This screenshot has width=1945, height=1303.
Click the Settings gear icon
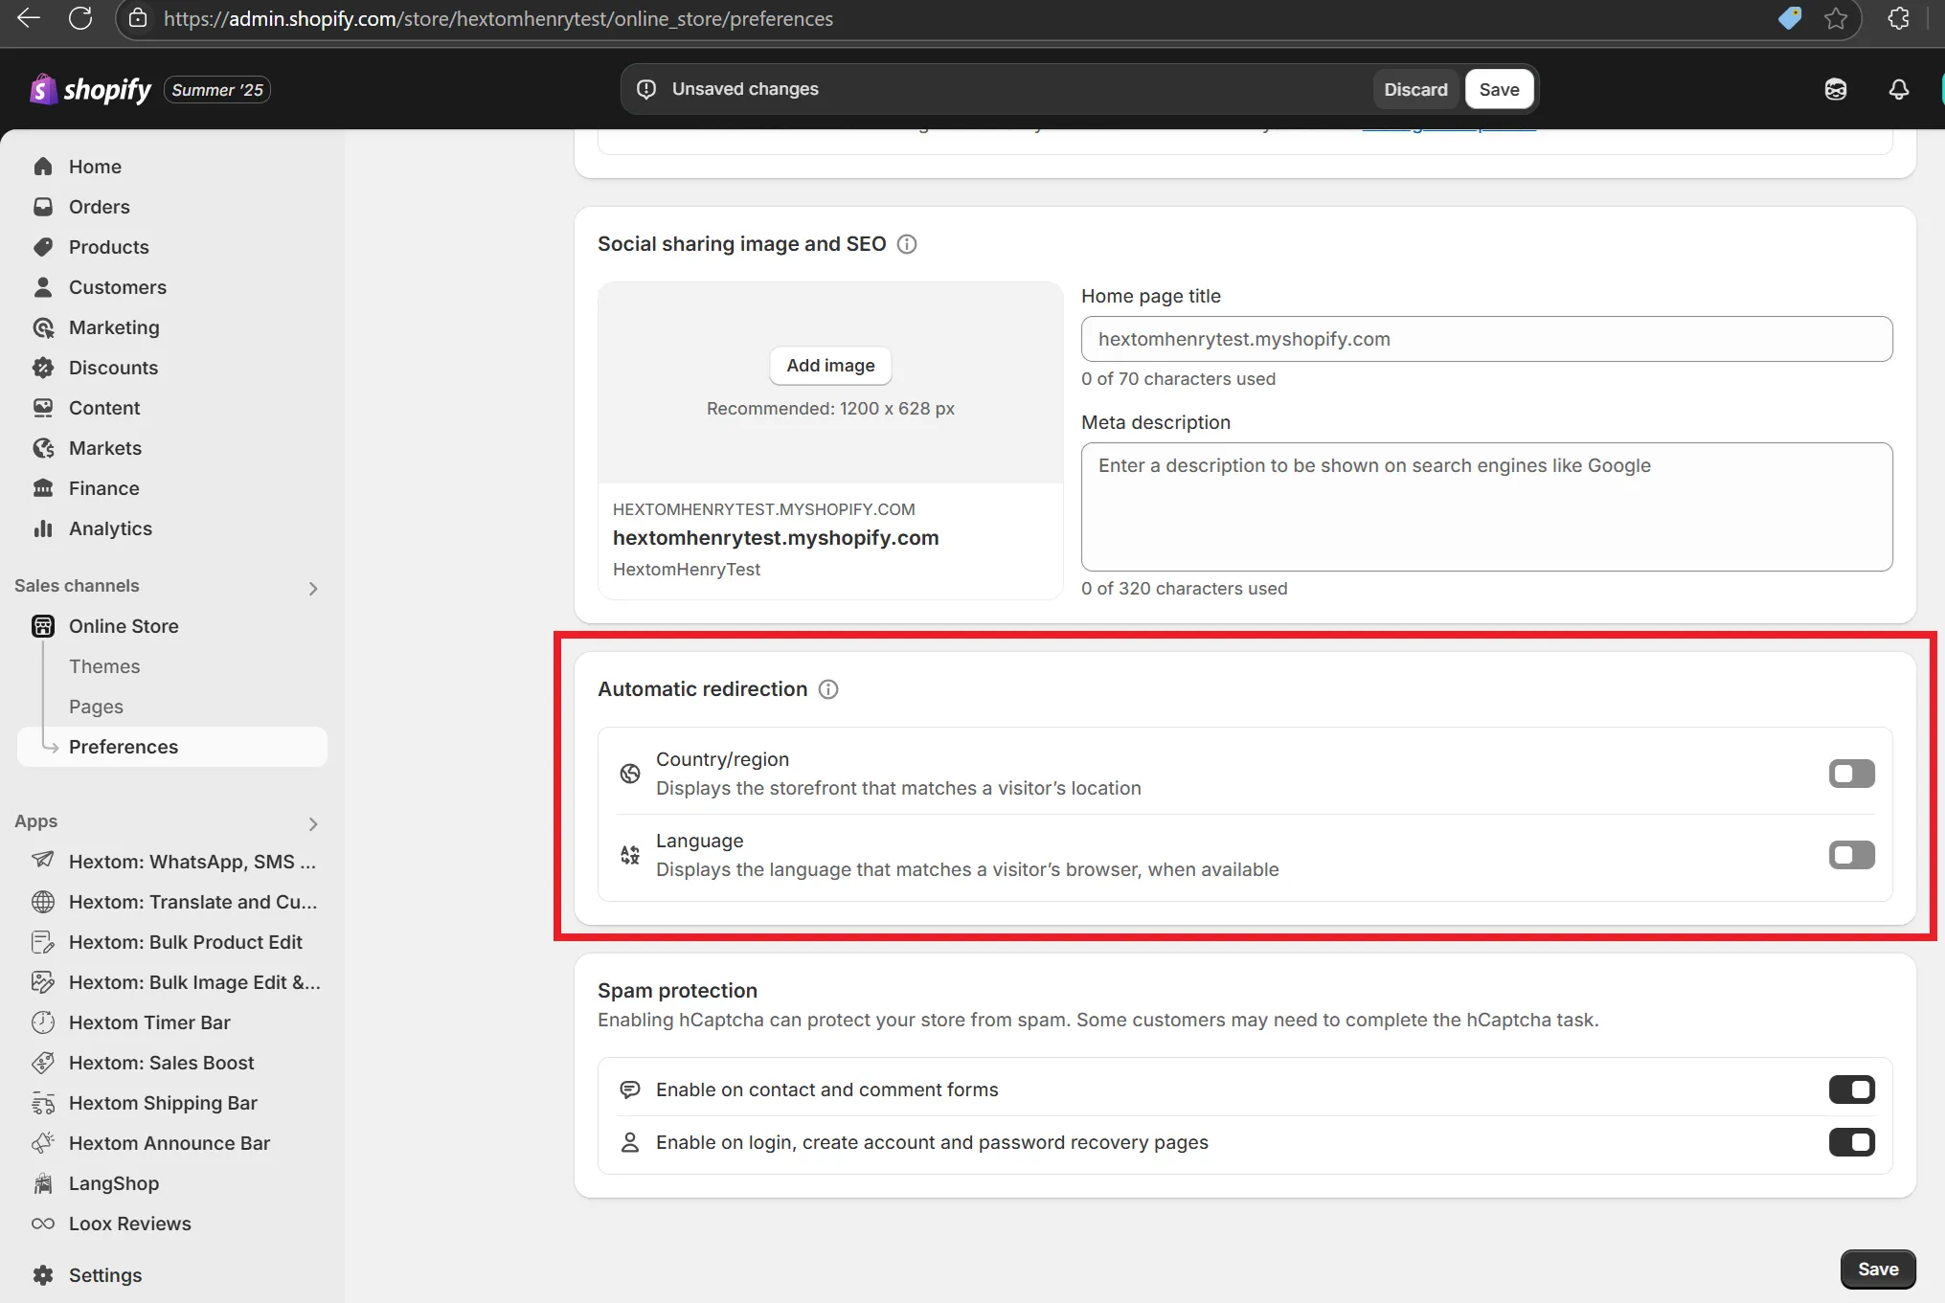[x=43, y=1275]
